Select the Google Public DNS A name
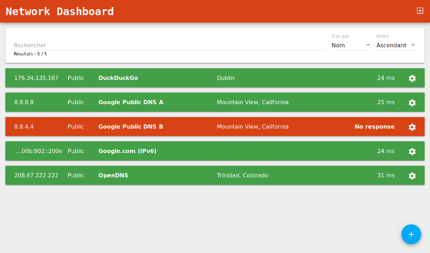The image size is (430, 253). (x=131, y=102)
